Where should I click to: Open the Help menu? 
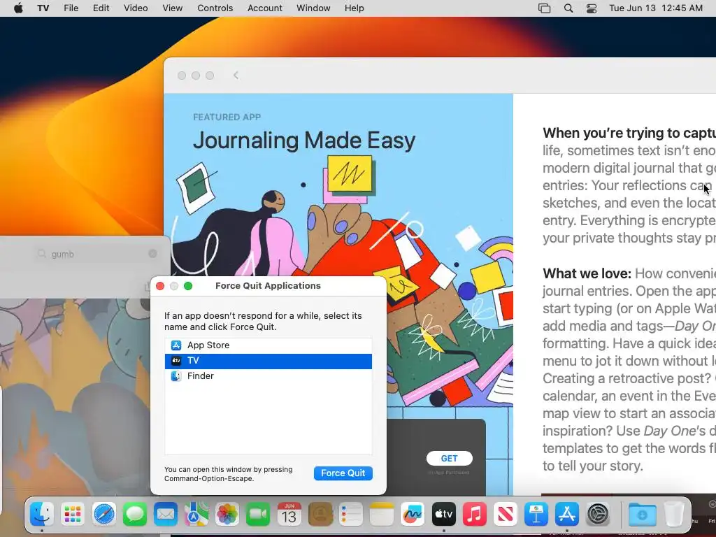pos(354,8)
